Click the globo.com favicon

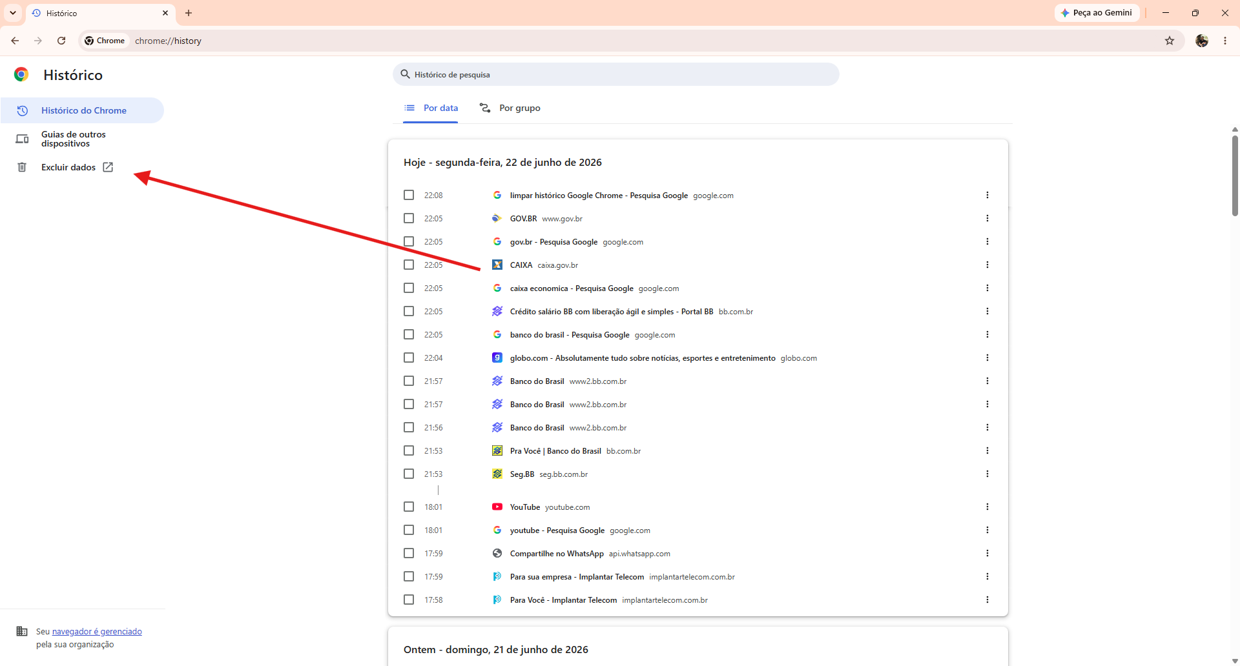point(497,358)
